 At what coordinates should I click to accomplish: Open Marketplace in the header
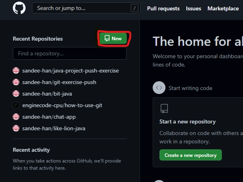pyautogui.click(x=223, y=8)
